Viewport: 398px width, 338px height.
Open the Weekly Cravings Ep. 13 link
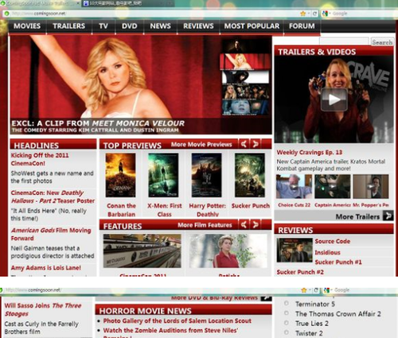click(x=310, y=153)
